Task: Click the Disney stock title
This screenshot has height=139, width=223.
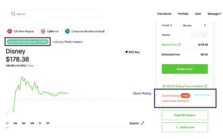Action: click(x=16, y=51)
